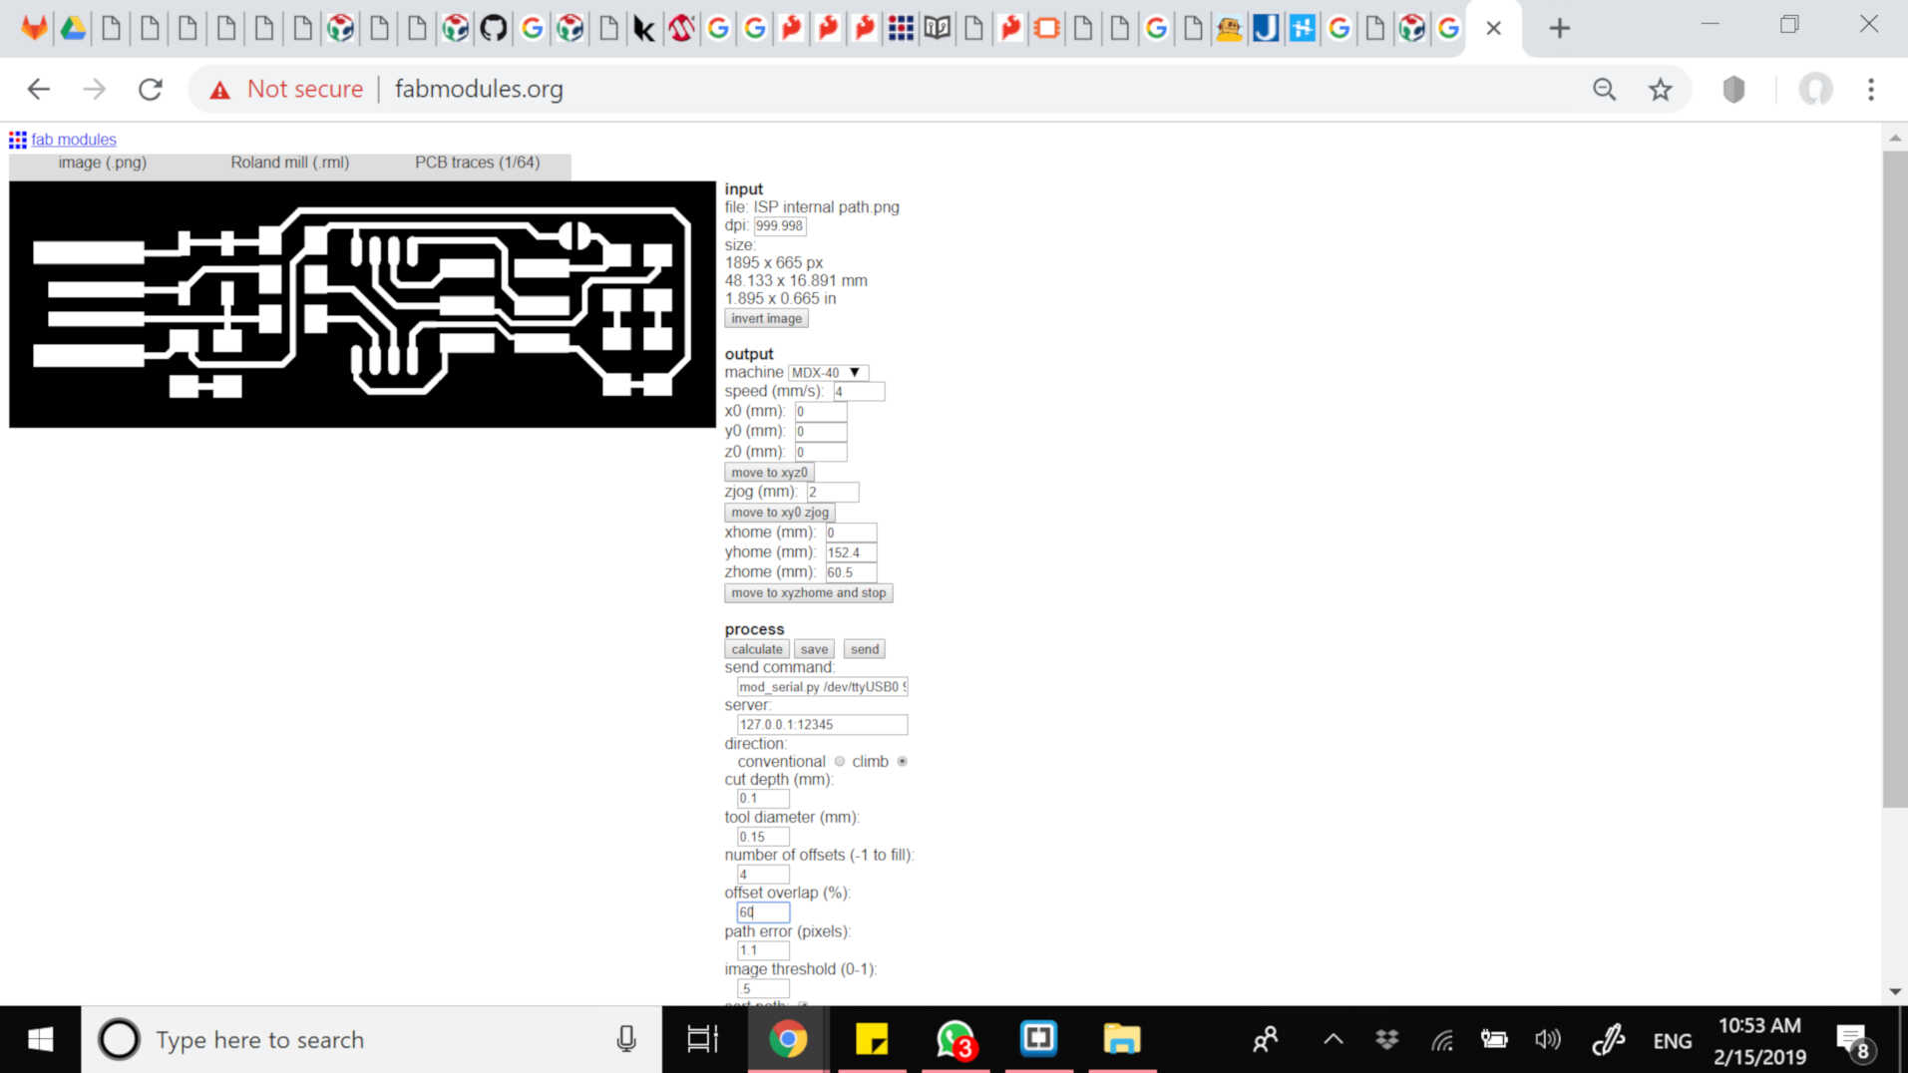Click the send command field
This screenshot has height=1073, width=1908.
point(823,687)
